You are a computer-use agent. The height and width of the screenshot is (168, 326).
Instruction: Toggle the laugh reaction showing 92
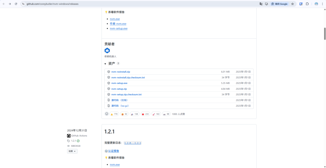point(124,114)
